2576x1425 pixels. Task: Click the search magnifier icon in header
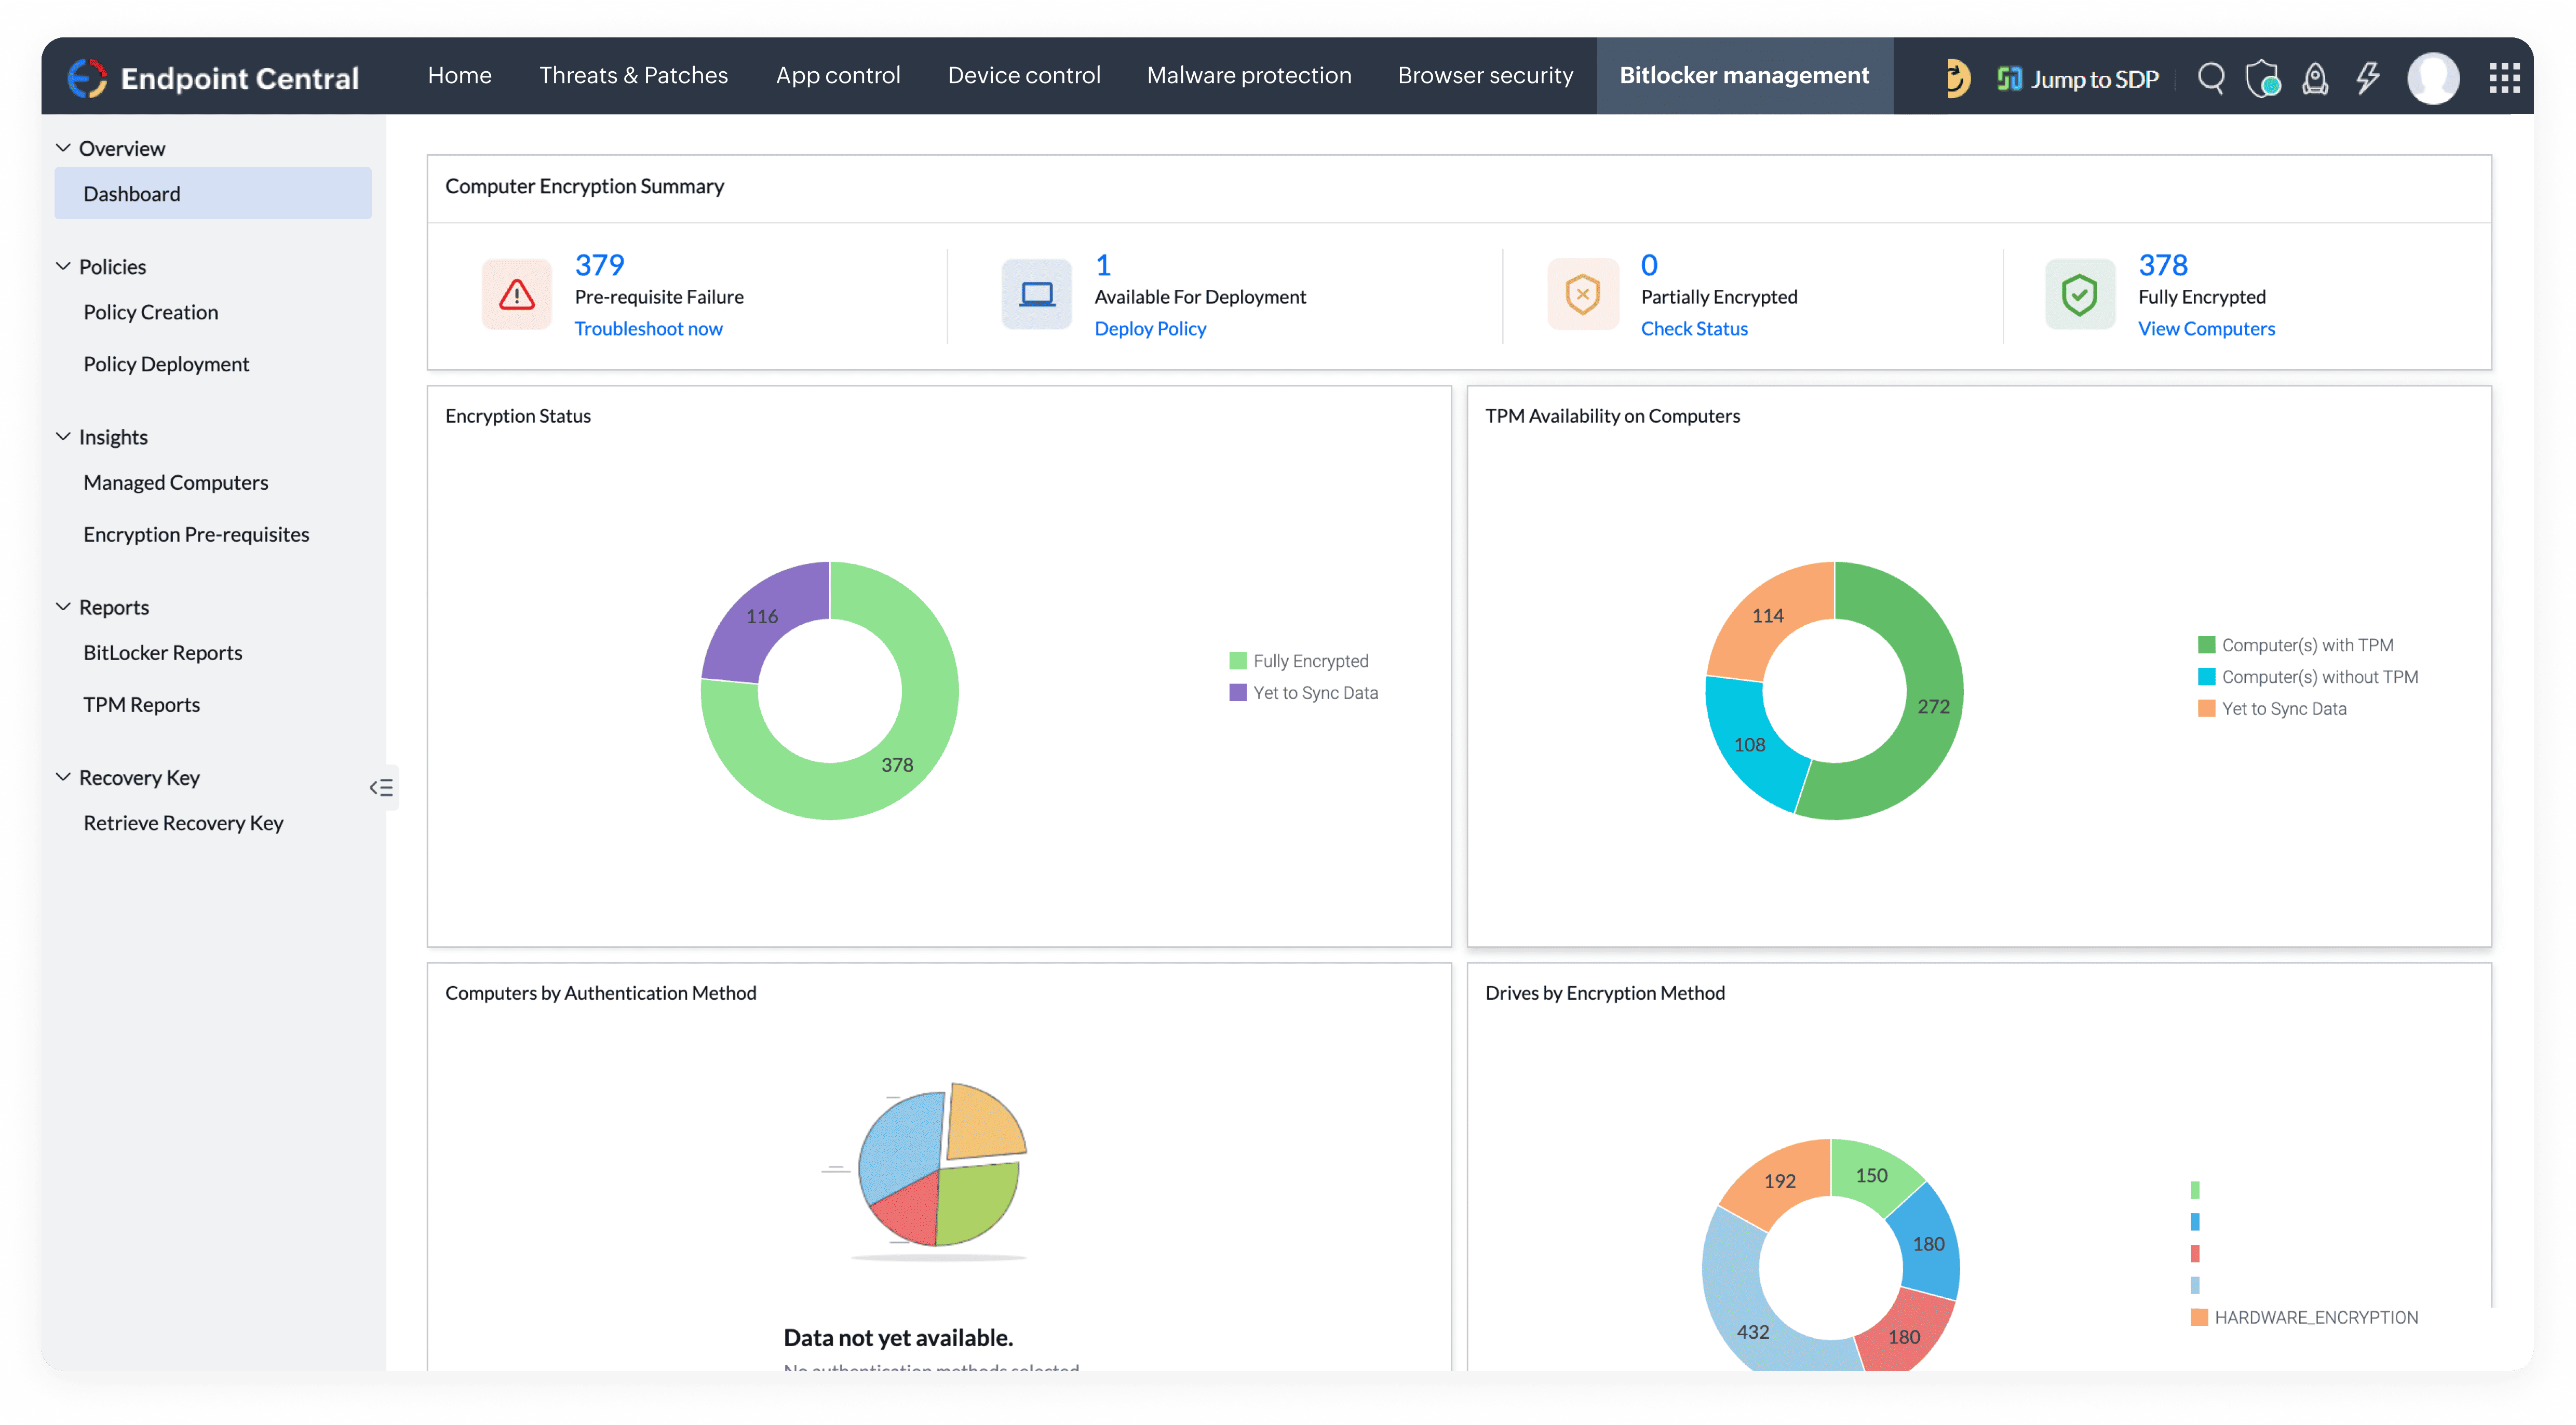coord(2210,78)
